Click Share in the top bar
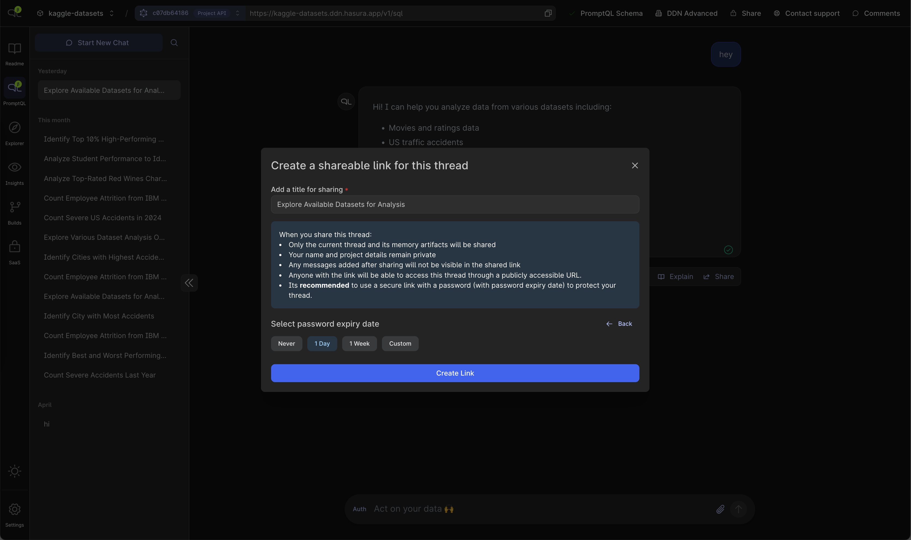This screenshot has height=540, width=911. pyautogui.click(x=746, y=13)
